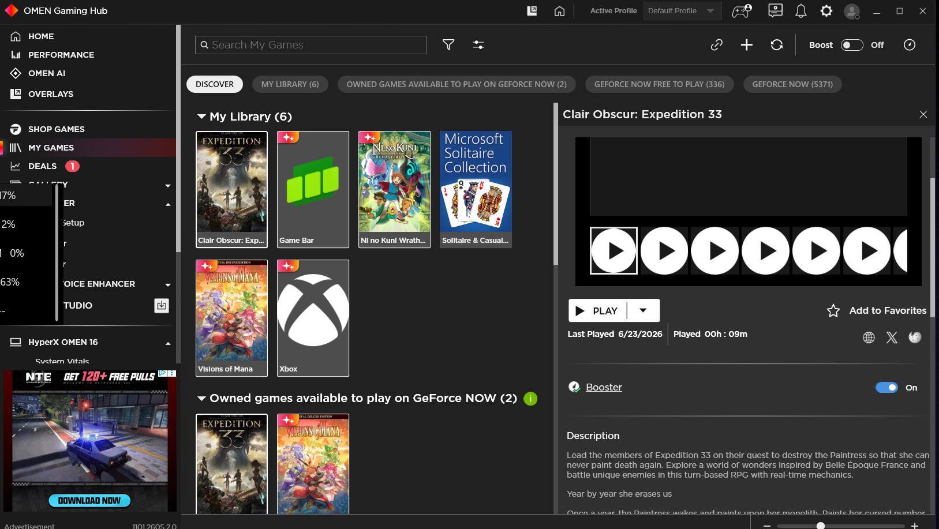The width and height of the screenshot is (939, 529).
Task: Click System Vitals in the sidebar
Action: [x=62, y=361]
